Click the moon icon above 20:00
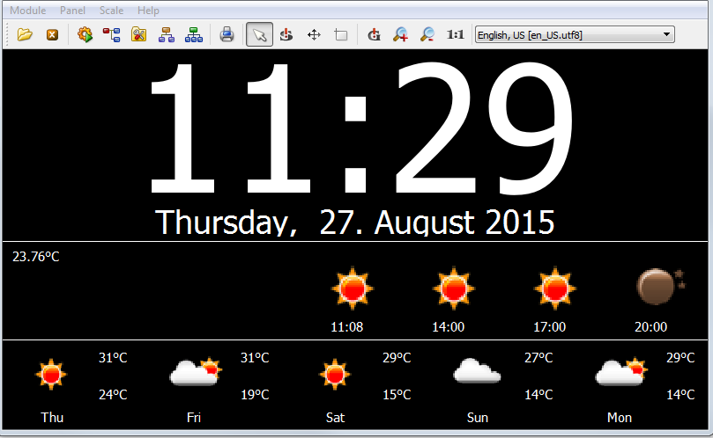The image size is (713, 438). pos(660,287)
